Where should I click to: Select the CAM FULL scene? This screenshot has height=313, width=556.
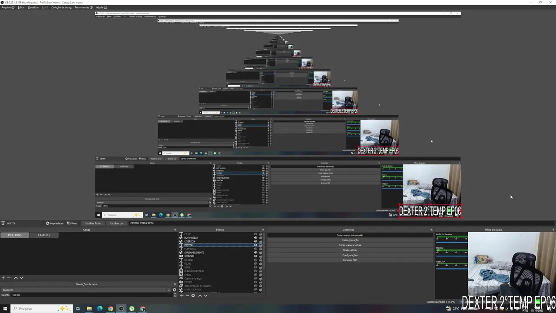click(44, 235)
